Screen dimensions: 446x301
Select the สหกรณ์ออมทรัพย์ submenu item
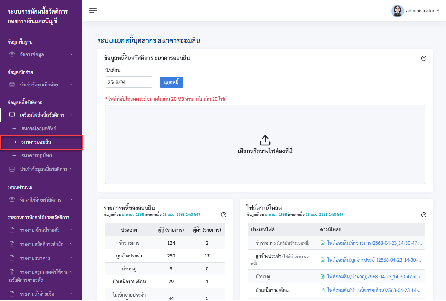[x=39, y=129]
